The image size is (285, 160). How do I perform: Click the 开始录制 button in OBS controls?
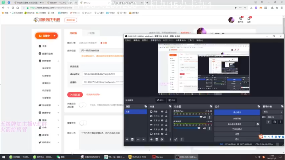[237, 119]
